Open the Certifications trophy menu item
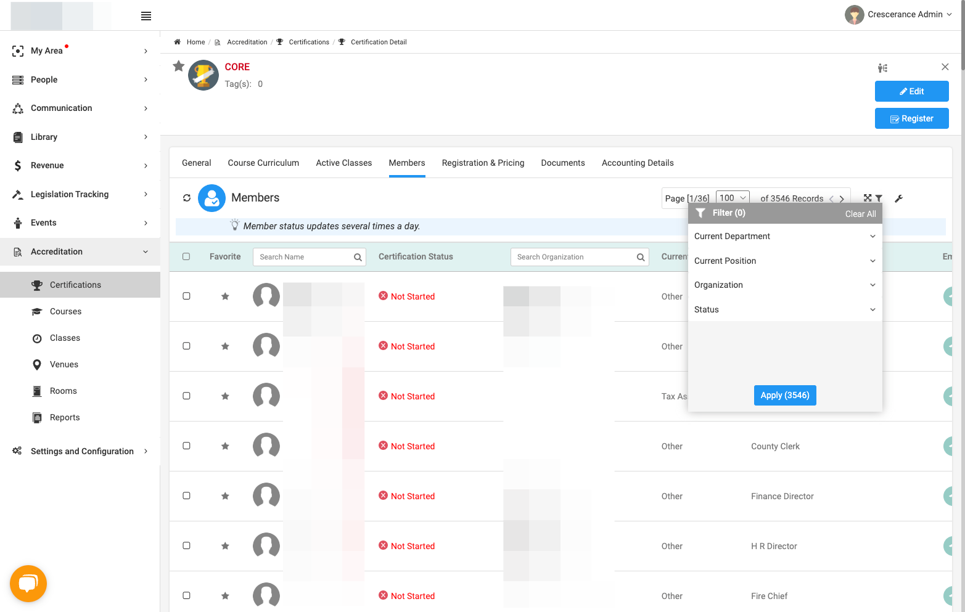Image resolution: width=965 pixels, height=612 pixels. [80, 285]
